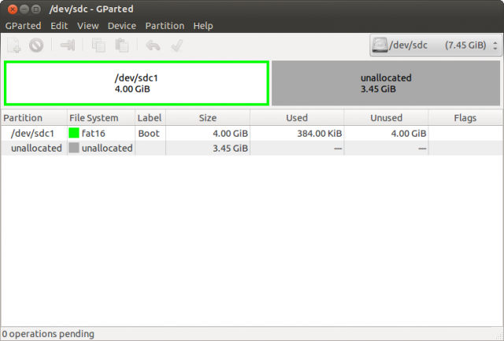Image resolution: width=504 pixels, height=341 pixels.
Task: Select the /dev/sdc1 row in partition list
Action: pos(33,134)
